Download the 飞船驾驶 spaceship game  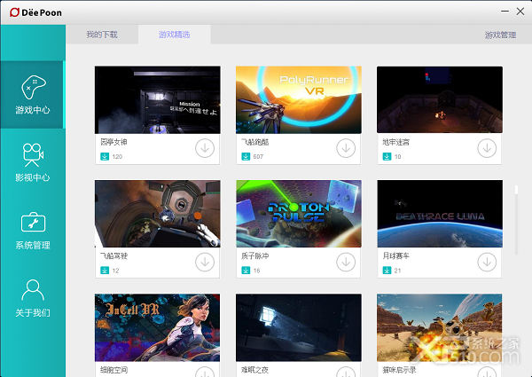(x=205, y=262)
